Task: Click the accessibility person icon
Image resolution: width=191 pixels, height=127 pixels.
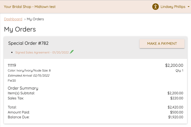Action: coord(155,6)
